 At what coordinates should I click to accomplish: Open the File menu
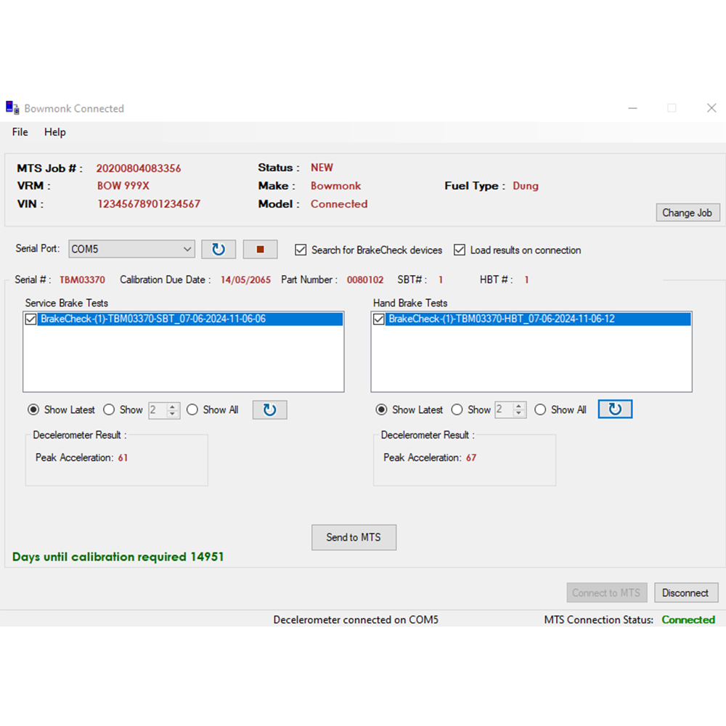tap(20, 132)
